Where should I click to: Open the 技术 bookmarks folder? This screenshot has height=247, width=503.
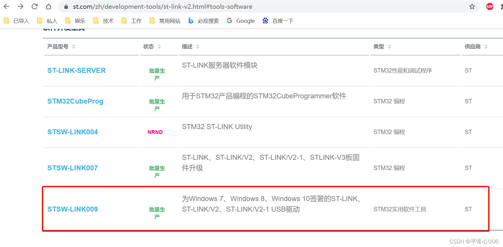click(x=103, y=21)
